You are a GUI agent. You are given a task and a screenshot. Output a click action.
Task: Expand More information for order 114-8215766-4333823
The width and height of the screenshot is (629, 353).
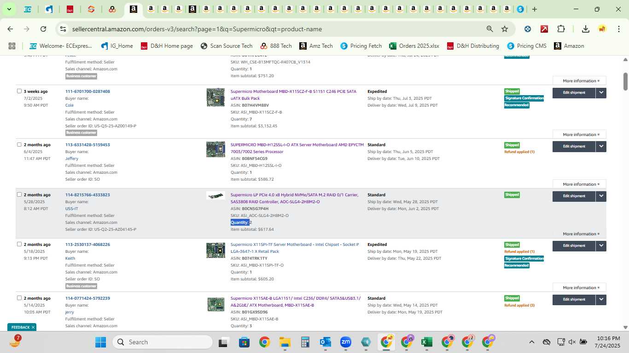[x=579, y=234]
